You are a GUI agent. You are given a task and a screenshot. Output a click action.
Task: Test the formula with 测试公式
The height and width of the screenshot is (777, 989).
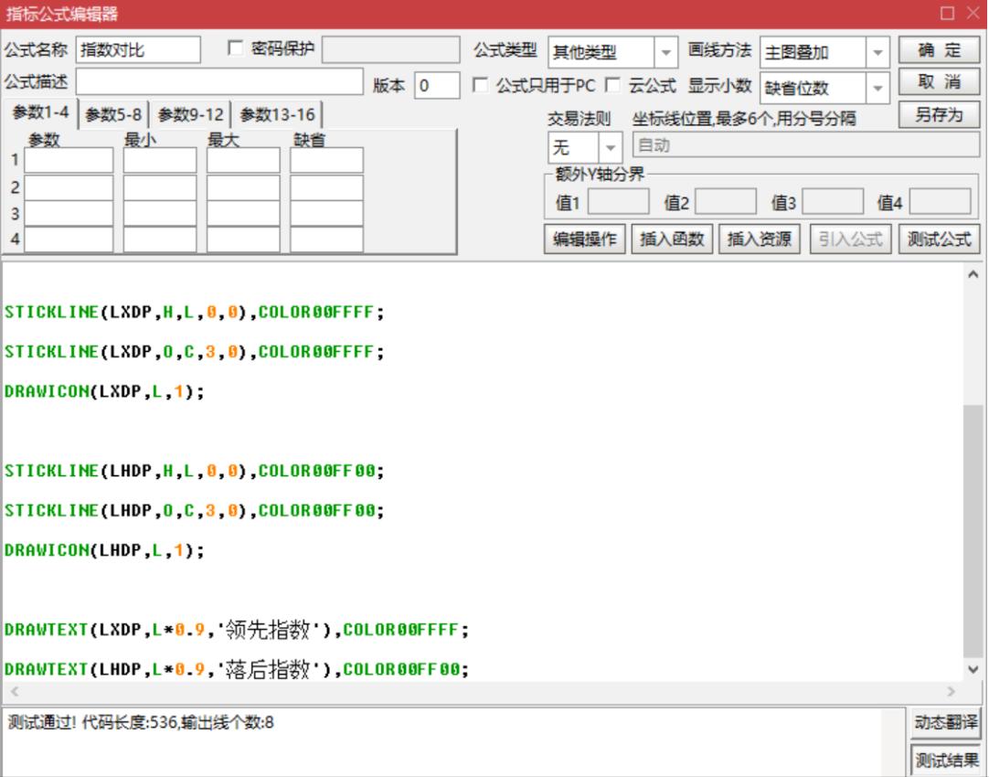[x=938, y=239]
